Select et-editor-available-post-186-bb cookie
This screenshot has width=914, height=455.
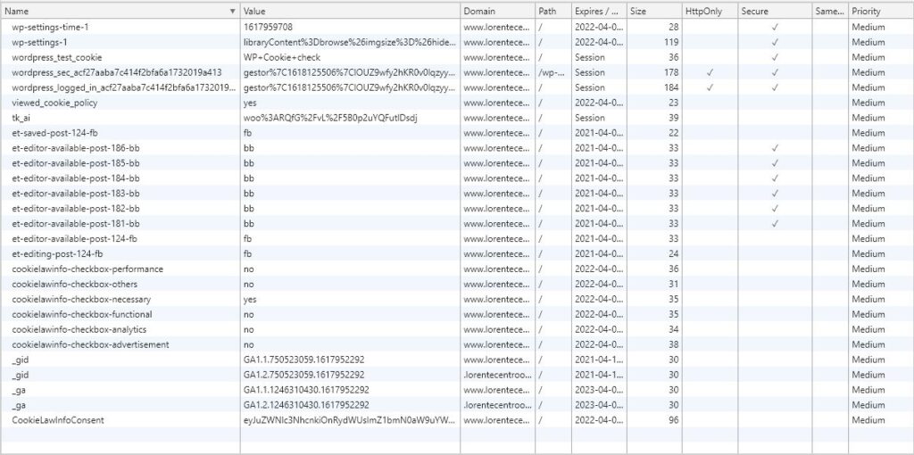457,148
